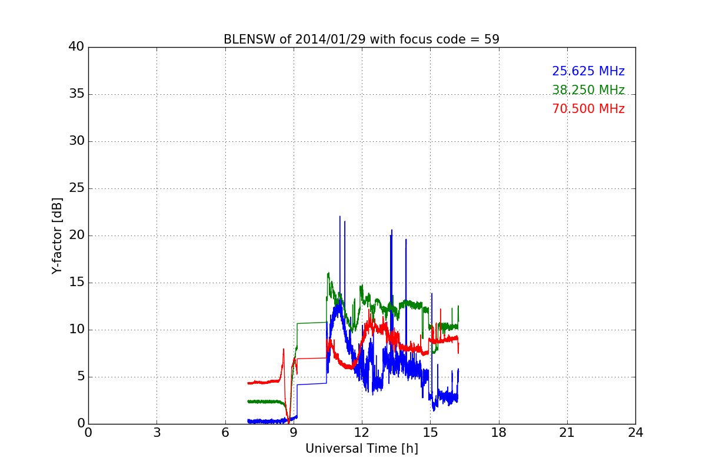
Task: Click x-axis tick label 18
Action: point(498,432)
